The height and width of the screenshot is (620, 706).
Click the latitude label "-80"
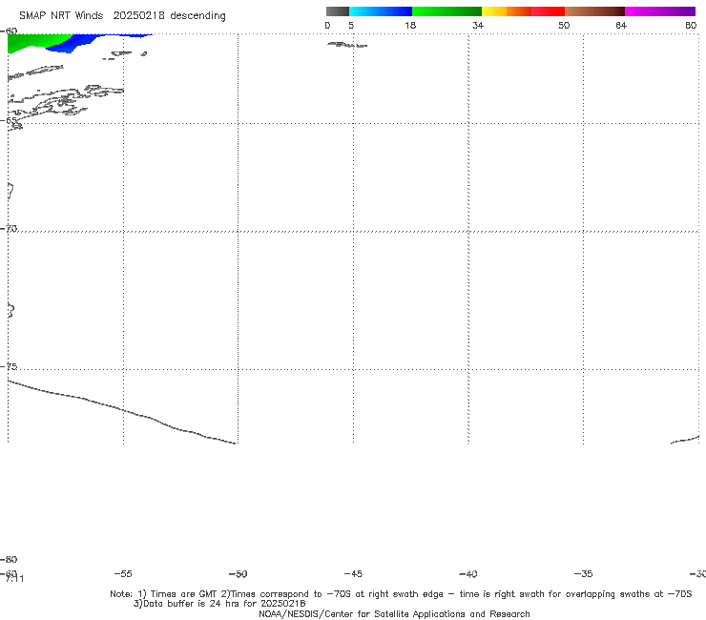pos(9,559)
